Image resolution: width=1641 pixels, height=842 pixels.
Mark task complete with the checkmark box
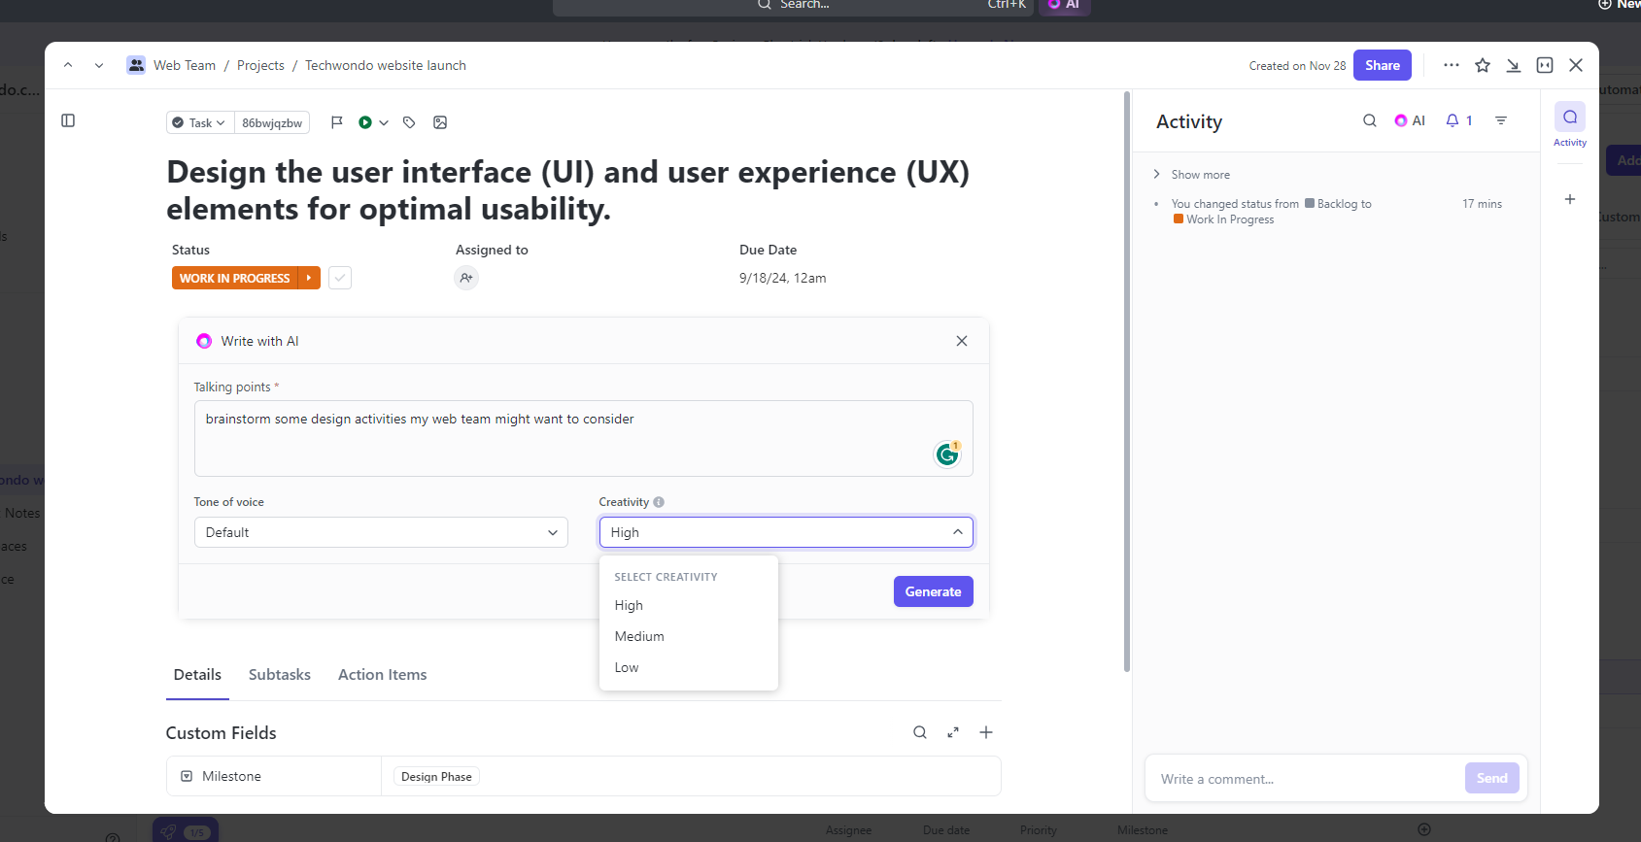340,278
